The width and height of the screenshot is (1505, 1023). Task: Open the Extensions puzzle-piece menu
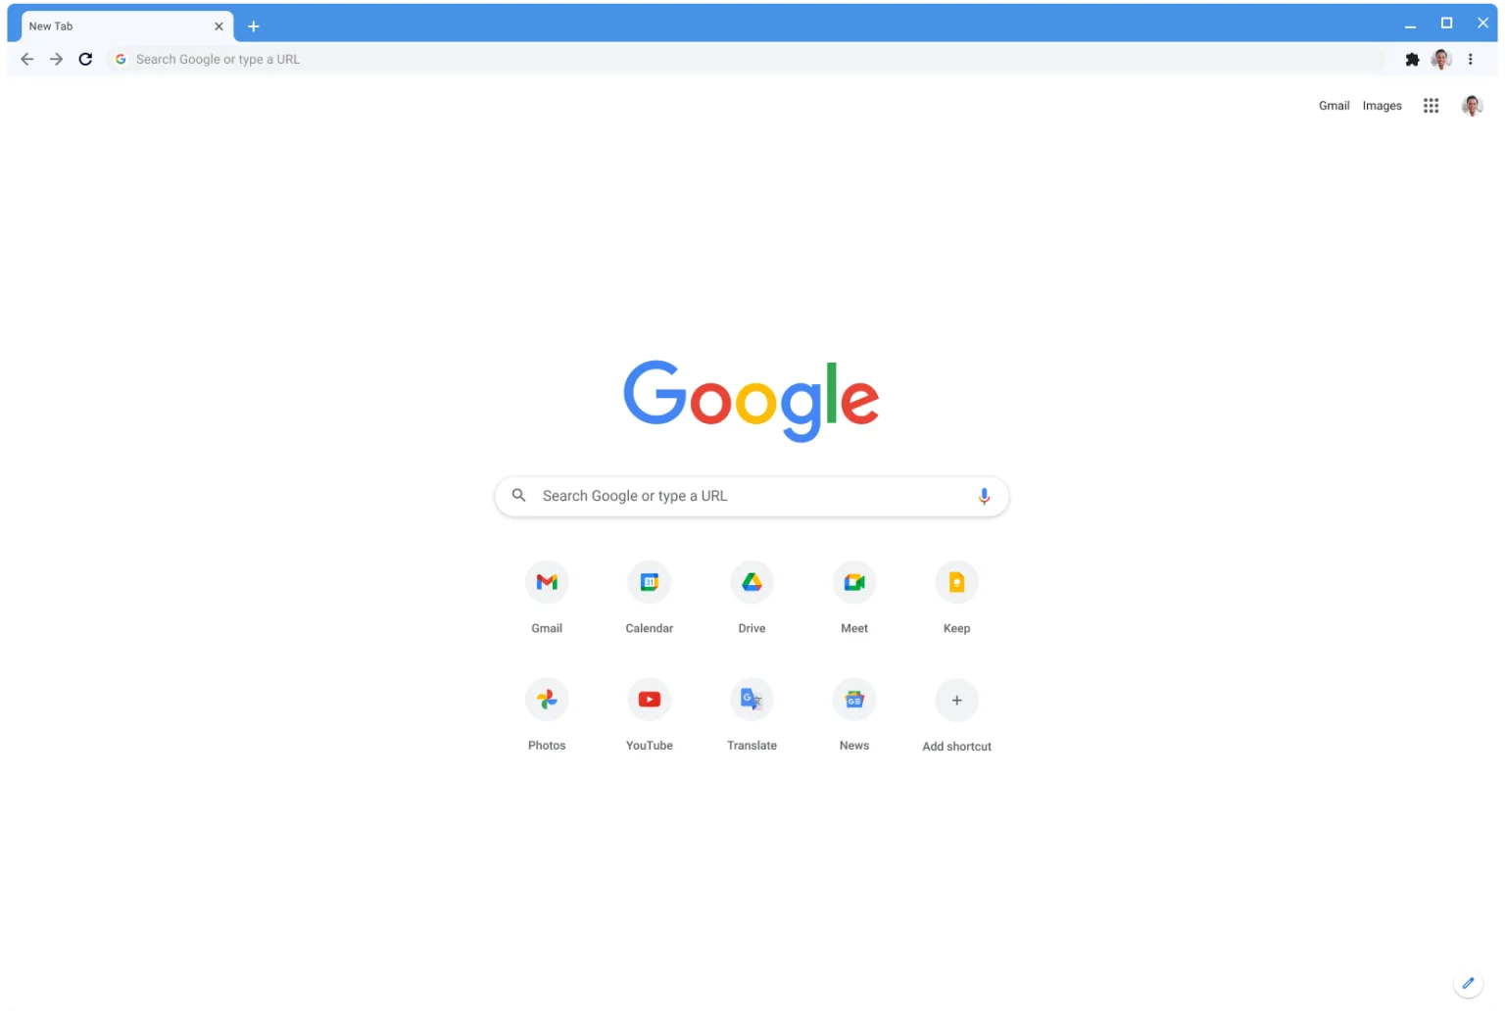click(1412, 59)
